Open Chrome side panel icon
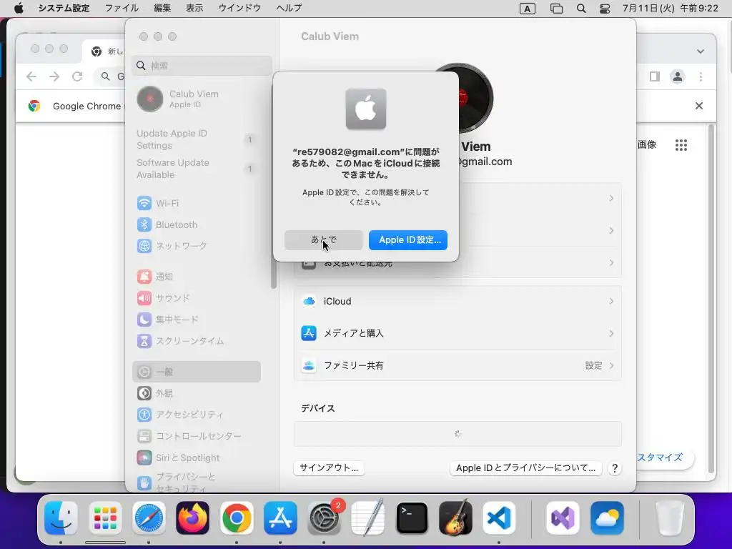The width and height of the screenshot is (732, 549). [x=655, y=76]
